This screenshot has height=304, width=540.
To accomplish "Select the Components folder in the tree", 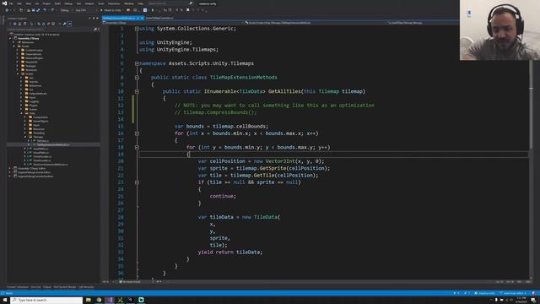I will tap(40, 117).
